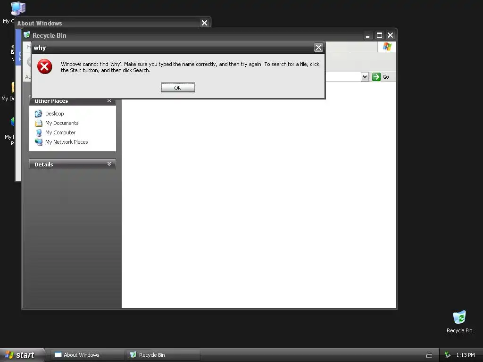The image size is (483, 362).
Task: Click the 1:13 PM clock
Action: coord(466,355)
